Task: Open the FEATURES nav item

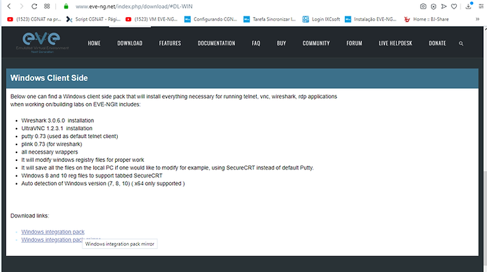Action: (170, 43)
